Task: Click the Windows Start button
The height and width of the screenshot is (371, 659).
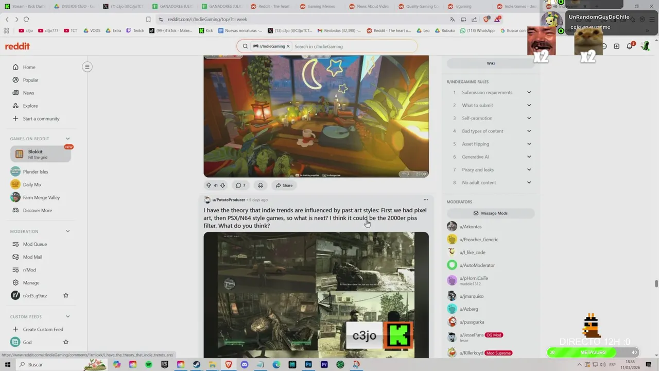Action: click(7, 364)
